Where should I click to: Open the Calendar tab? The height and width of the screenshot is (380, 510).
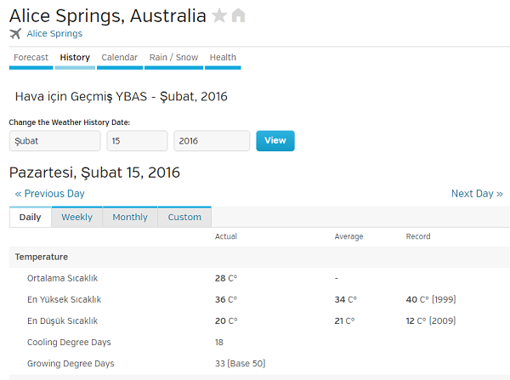coord(119,58)
